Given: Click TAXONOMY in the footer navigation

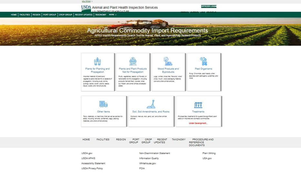Looking at the screenshot, I should [x=179, y=140].
